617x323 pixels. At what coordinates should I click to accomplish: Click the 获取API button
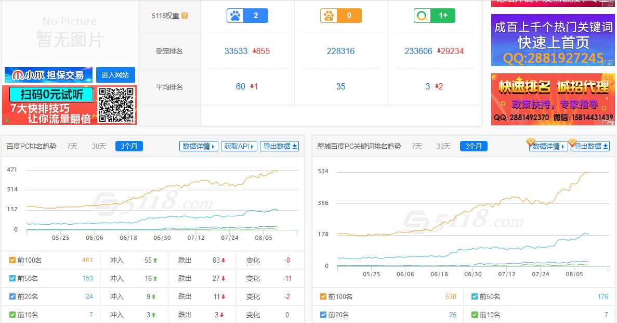[x=239, y=146]
